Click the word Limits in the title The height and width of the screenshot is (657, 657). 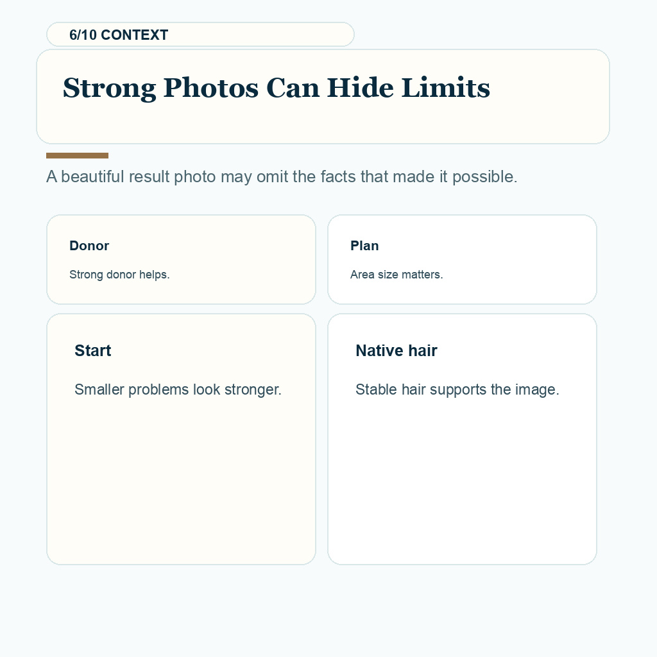click(x=446, y=87)
